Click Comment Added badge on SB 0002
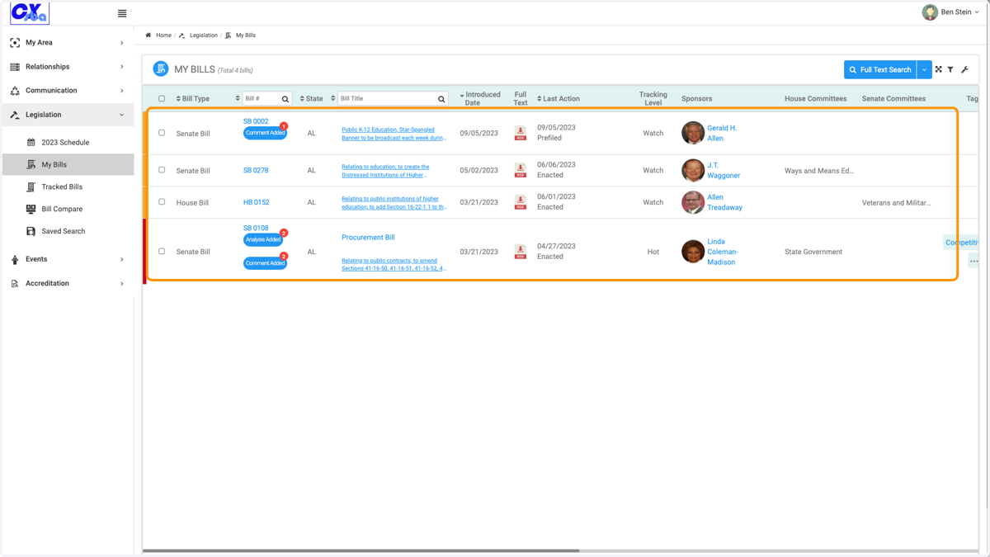 click(265, 133)
